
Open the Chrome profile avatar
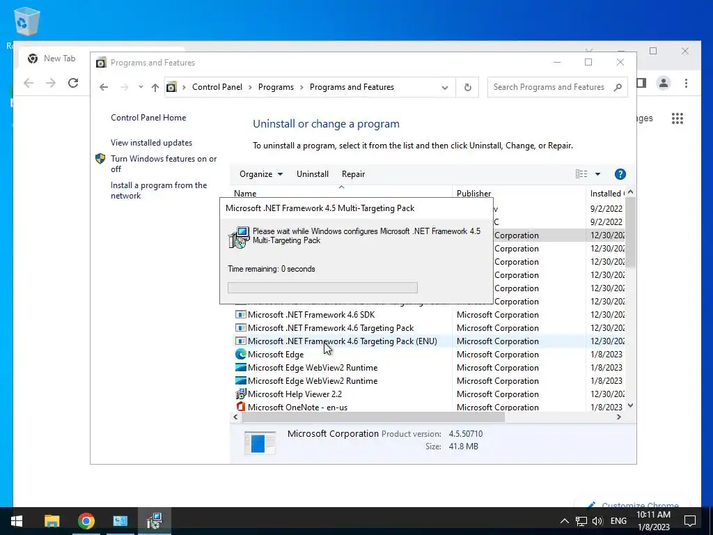click(x=664, y=83)
